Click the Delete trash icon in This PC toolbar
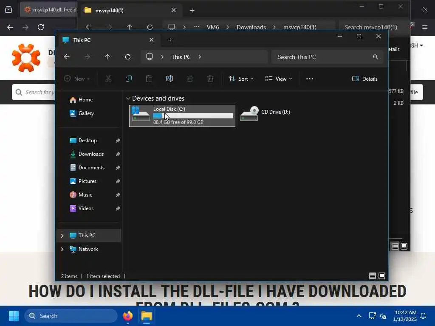The image size is (435, 326). (210, 79)
